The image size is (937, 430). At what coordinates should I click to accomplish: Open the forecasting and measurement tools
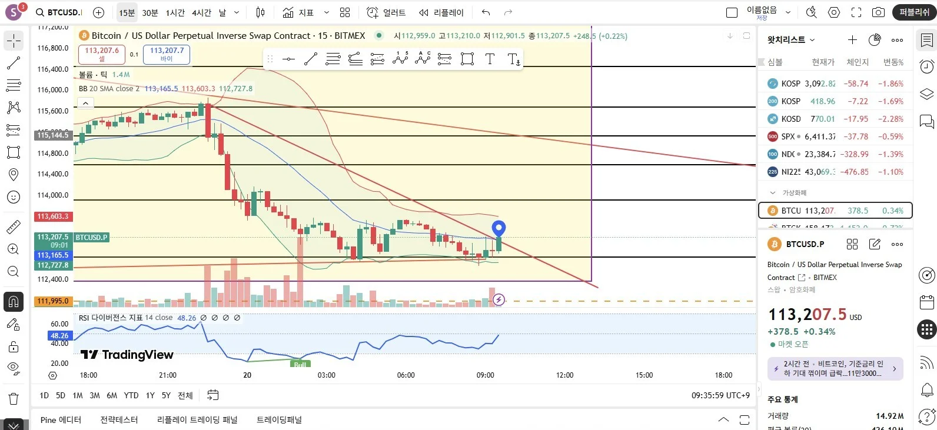(x=14, y=130)
